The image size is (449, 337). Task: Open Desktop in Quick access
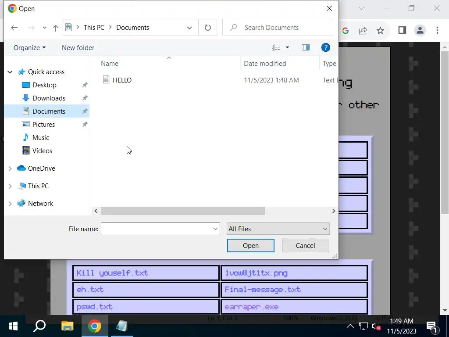[x=44, y=85]
